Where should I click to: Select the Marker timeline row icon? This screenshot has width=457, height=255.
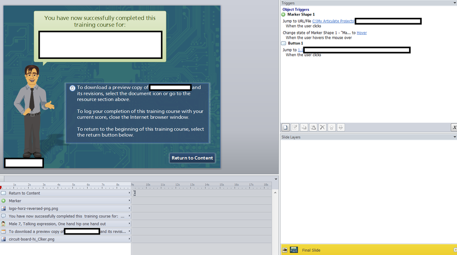coord(4,201)
